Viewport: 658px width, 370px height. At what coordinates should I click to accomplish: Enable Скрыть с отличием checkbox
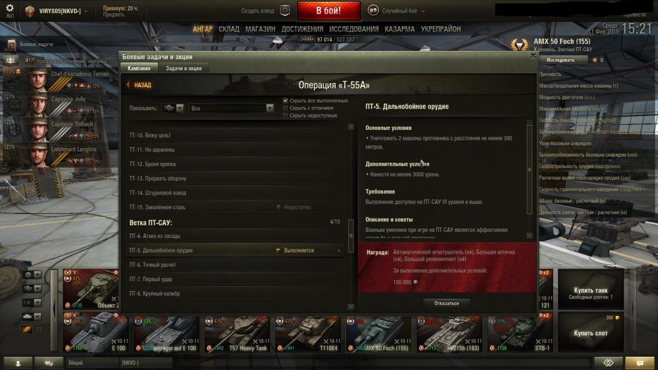(285, 108)
